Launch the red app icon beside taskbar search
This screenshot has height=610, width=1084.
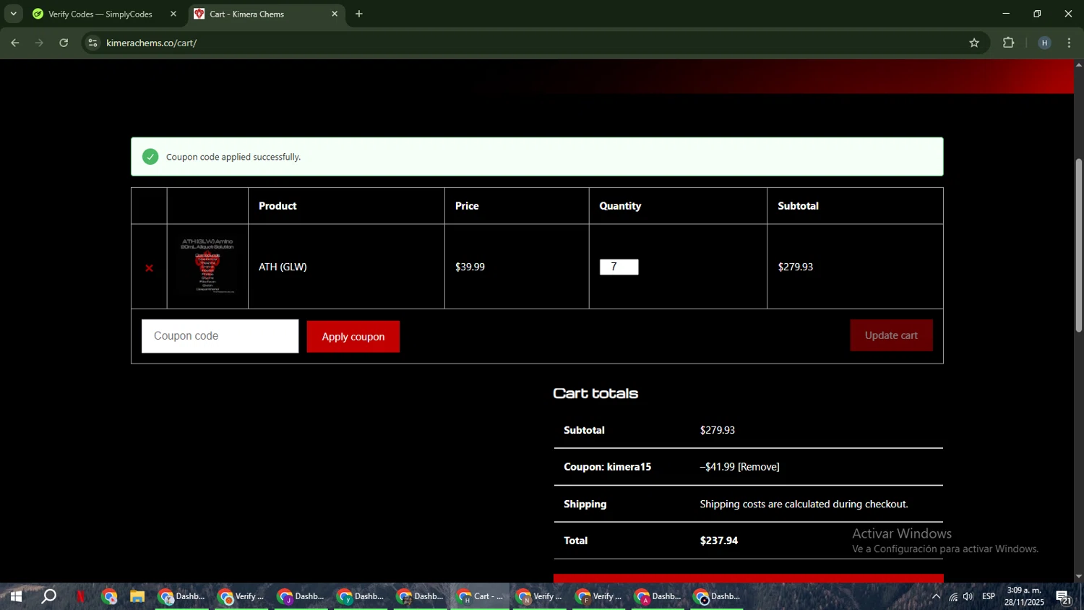point(80,597)
